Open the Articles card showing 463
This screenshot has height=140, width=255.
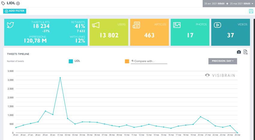click(x=149, y=32)
